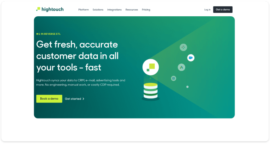Open the Resources menu
The height and width of the screenshot is (144, 270).
point(132,10)
